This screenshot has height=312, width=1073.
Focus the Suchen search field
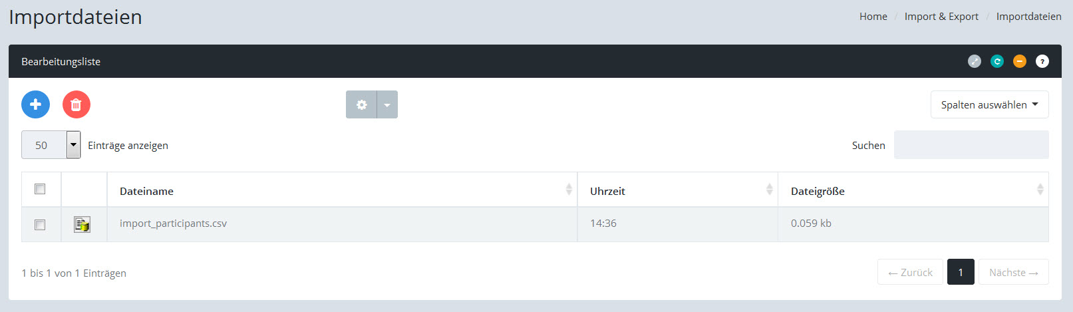click(971, 145)
